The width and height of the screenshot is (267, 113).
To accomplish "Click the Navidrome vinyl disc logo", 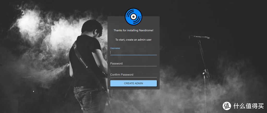I will pos(133,17).
